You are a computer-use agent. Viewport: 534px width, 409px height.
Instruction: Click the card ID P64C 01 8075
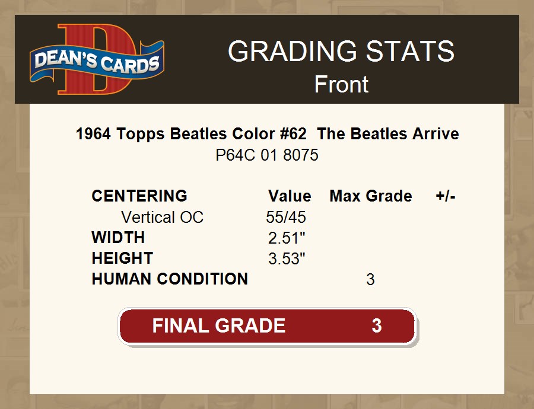(267, 155)
